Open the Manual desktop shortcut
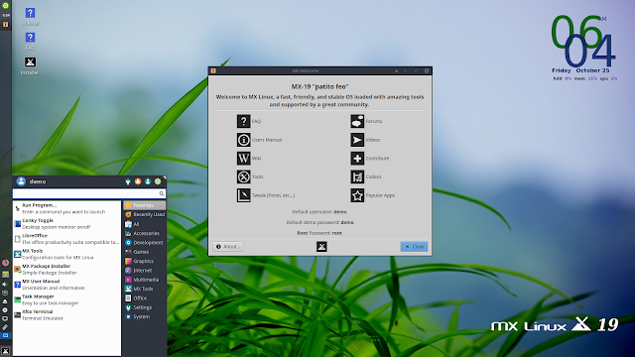The height and width of the screenshot is (357, 635). pos(30,16)
